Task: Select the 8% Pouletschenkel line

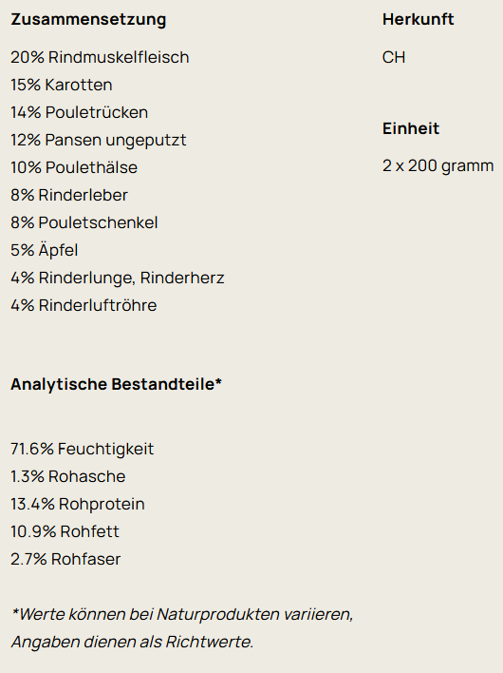Action: point(84,222)
